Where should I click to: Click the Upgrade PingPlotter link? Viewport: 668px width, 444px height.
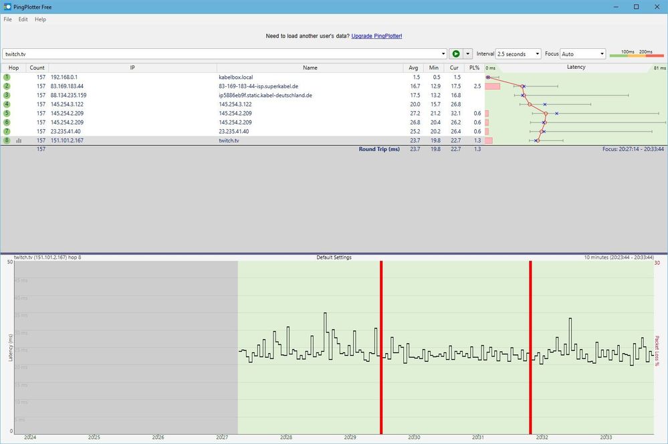(376, 36)
